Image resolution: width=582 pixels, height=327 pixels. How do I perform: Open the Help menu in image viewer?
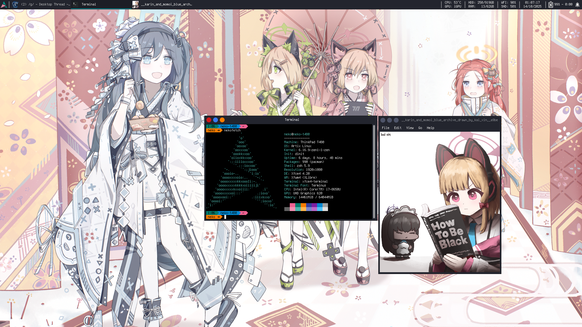(430, 128)
